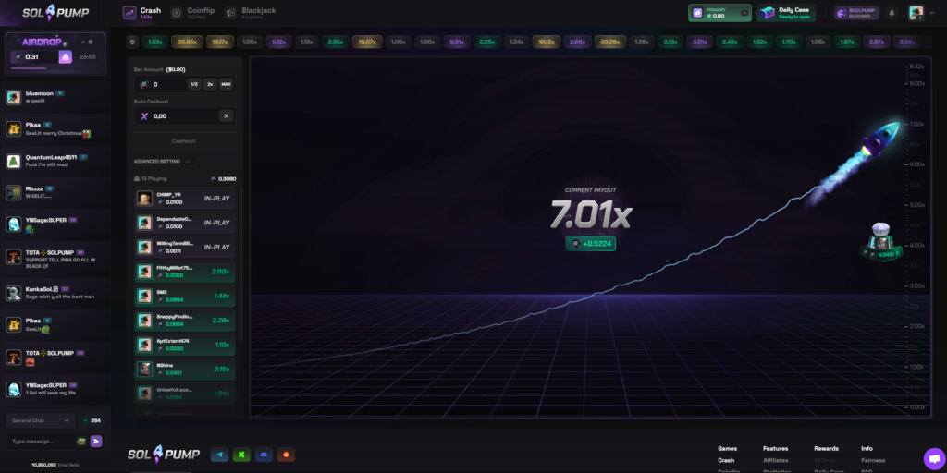Click the Cashout button
This screenshot has height=473, width=947.
click(184, 141)
